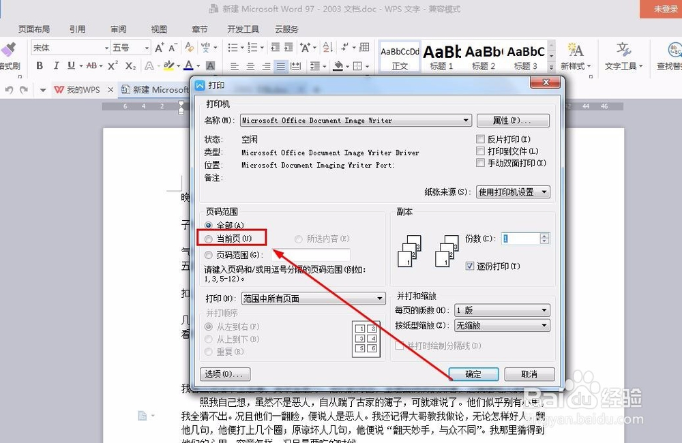The image size is (682, 443).
Task: Underline text with the U icon
Action: (x=71, y=65)
